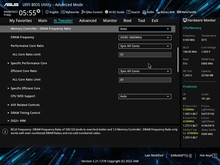Open the Tool tab
This screenshot has height=165, width=220.
click(141, 21)
